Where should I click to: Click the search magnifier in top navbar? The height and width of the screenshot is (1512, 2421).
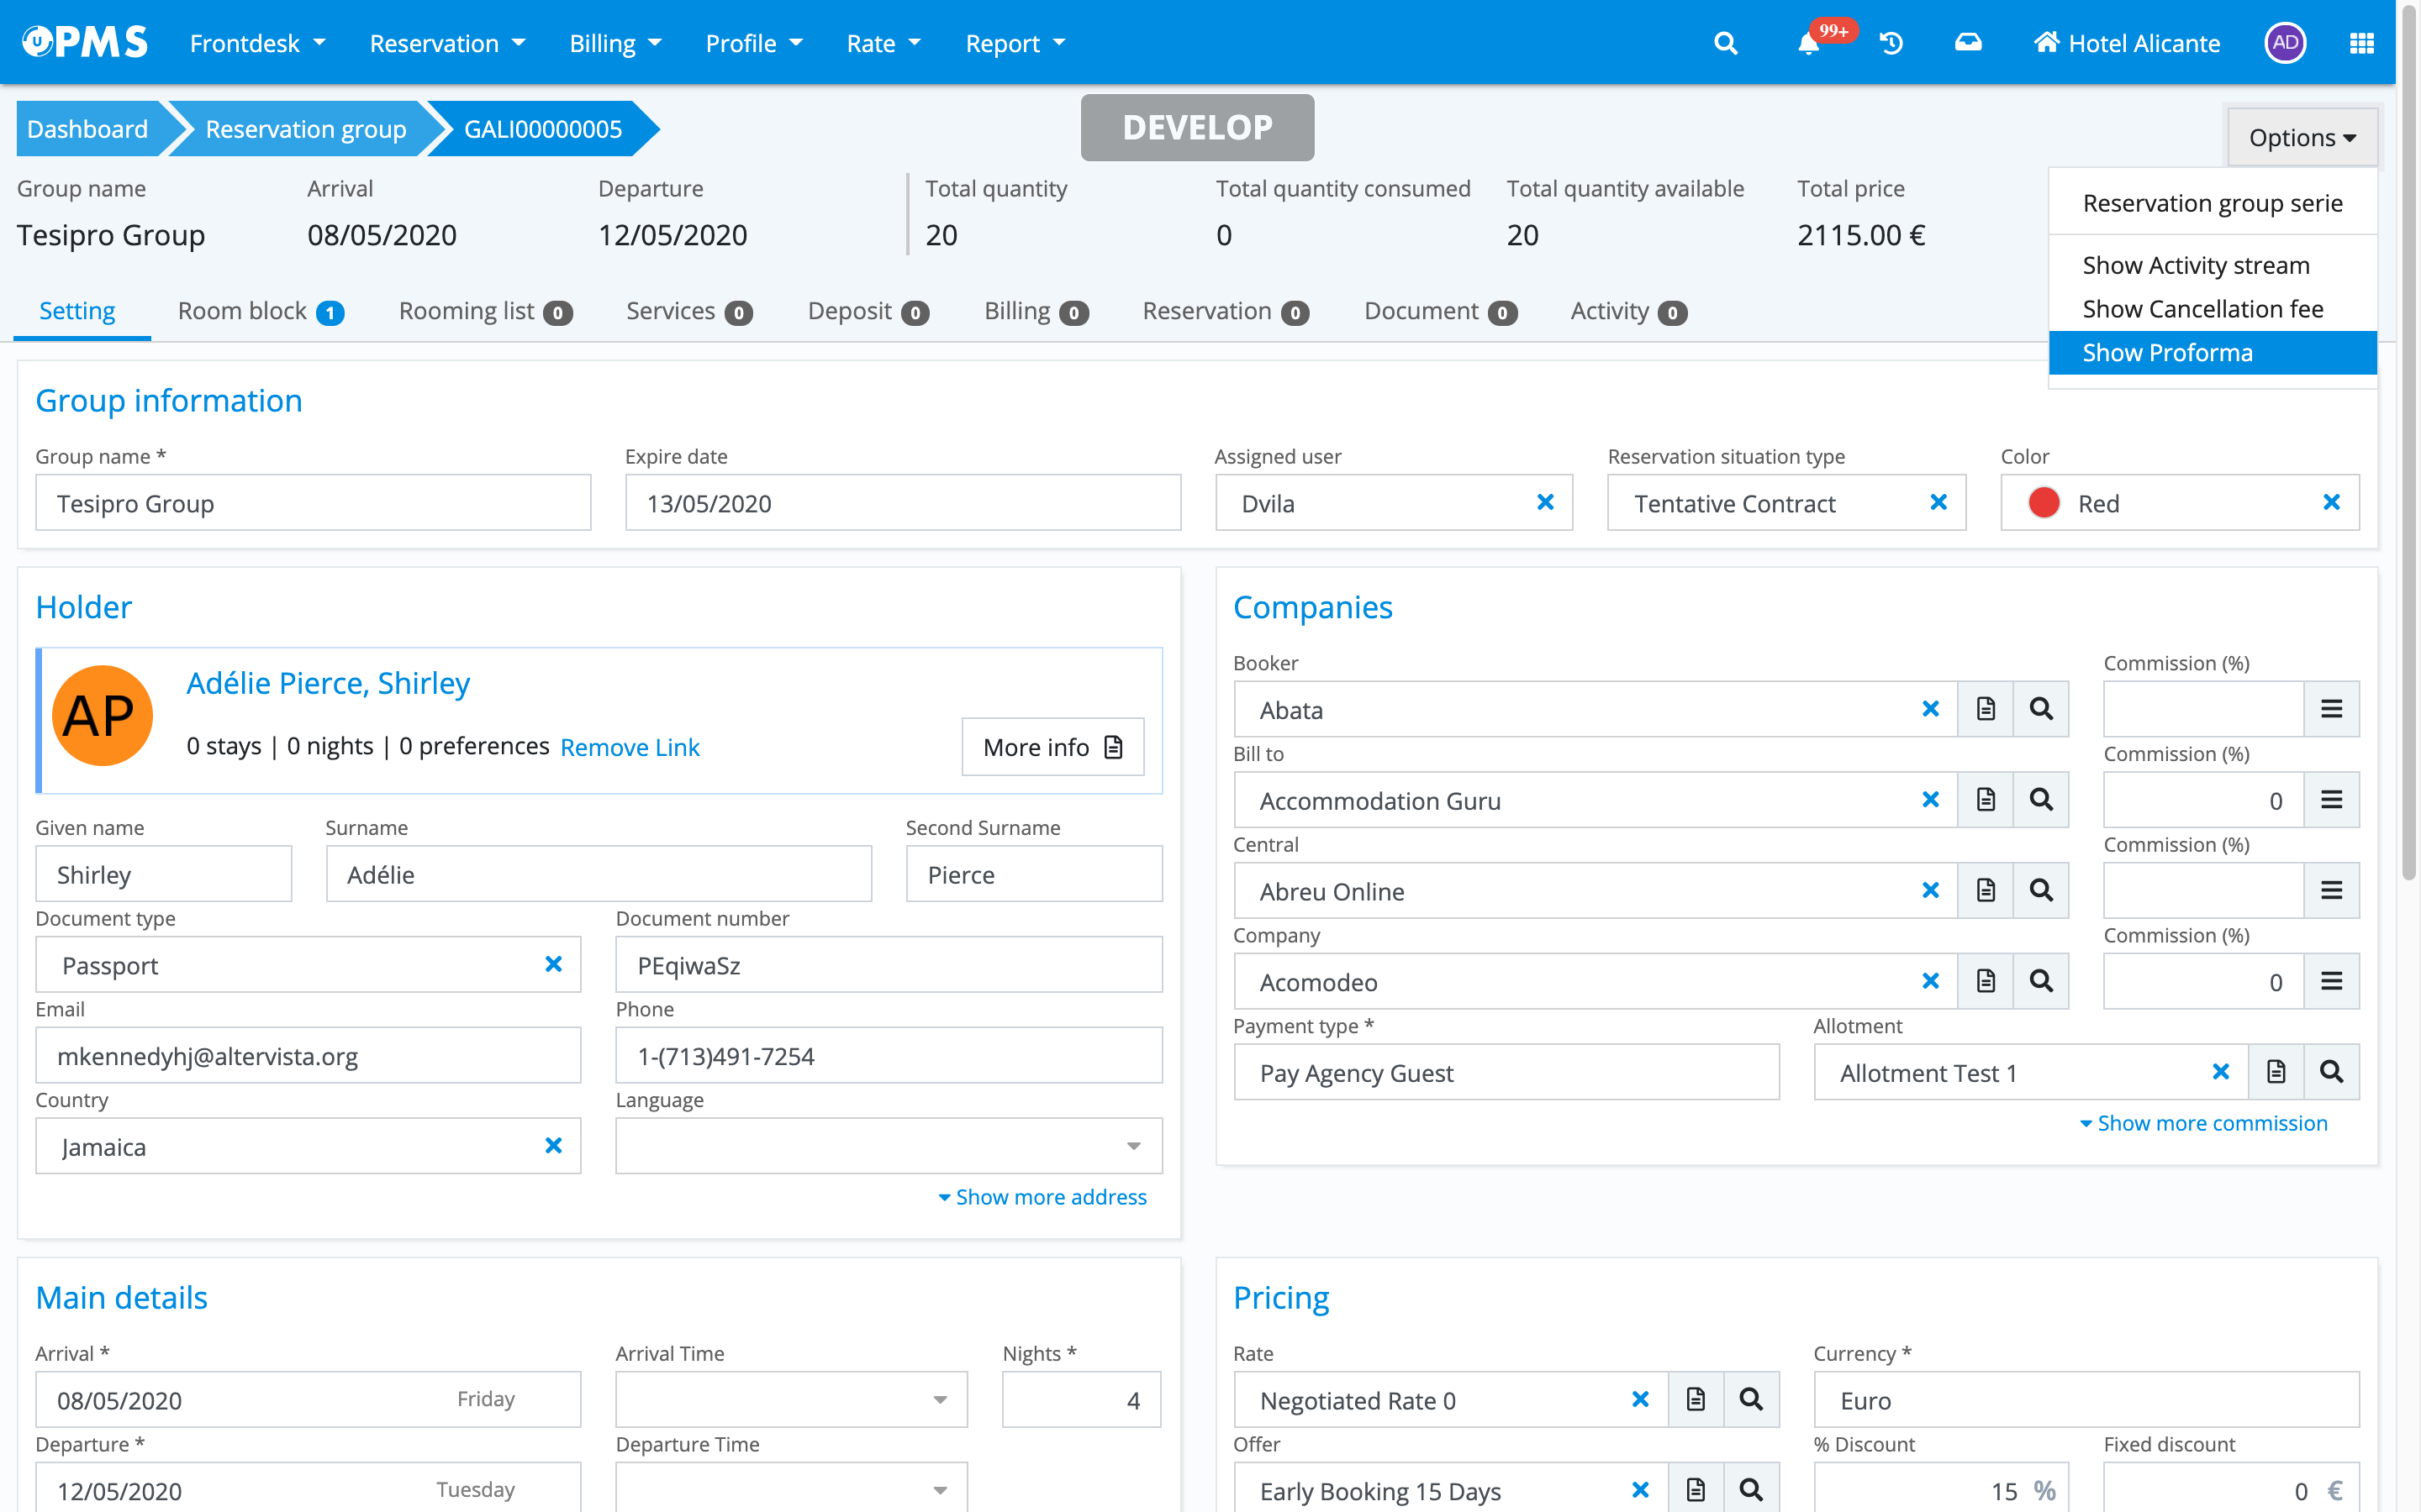(1726, 43)
